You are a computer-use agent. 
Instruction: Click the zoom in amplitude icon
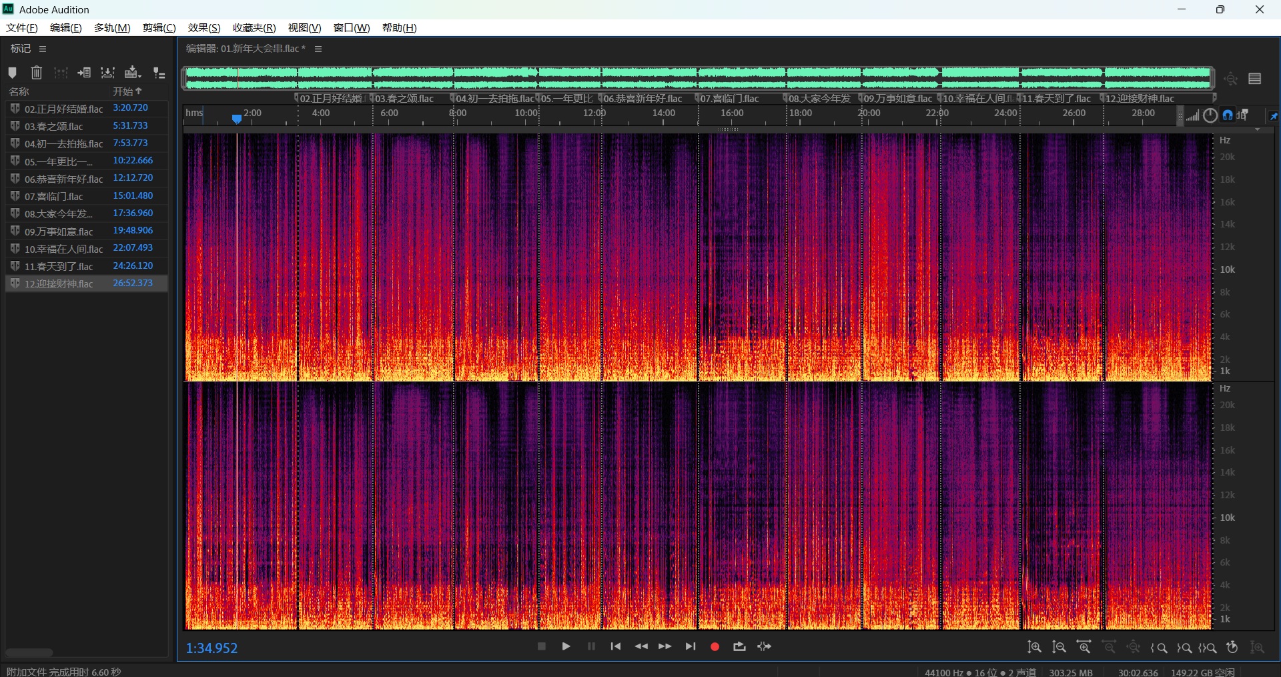pos(1034,647)
